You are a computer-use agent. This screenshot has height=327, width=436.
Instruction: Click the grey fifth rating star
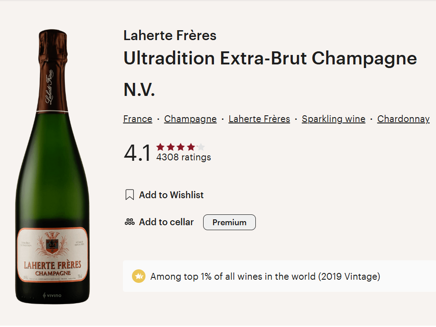click(x=201, y=147)
